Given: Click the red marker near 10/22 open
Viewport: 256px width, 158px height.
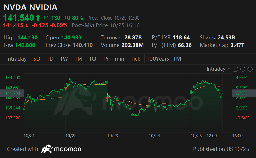Looking at the screenshot, I should 65,89.
